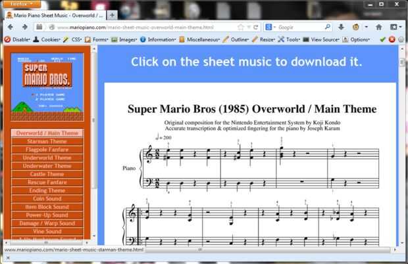Click the red error status icon
Viewport: 408px width, 264px height.
tap(392, 39)
